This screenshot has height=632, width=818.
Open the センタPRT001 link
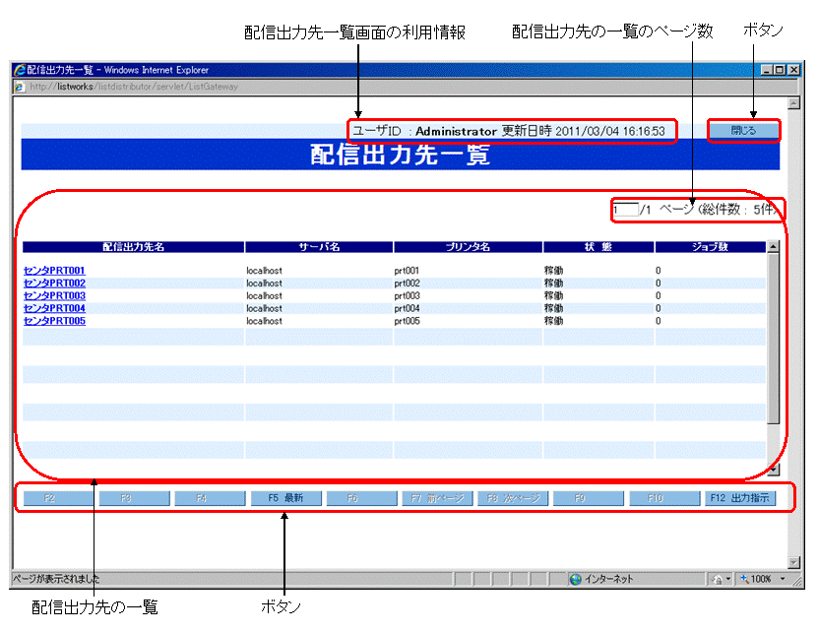54,271
